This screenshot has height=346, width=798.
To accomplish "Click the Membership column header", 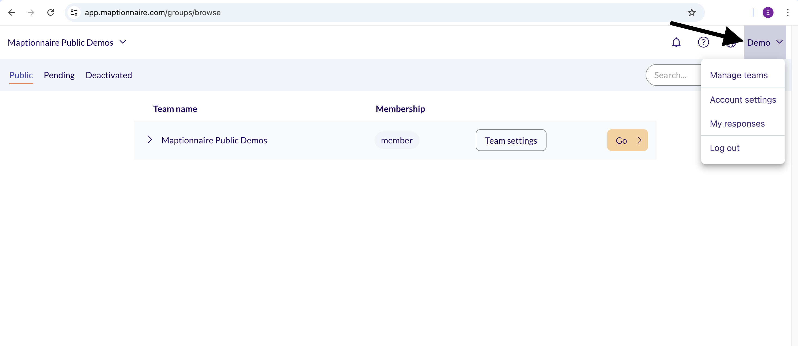I will (x=400, y=109).
